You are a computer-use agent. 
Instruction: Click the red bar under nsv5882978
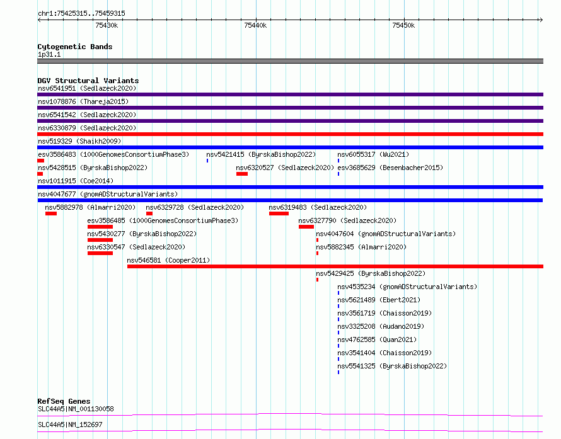[51, 214]
